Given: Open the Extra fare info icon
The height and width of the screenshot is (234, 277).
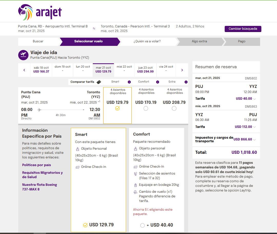Looking at the screenshot, I should [x=186, y=82].
